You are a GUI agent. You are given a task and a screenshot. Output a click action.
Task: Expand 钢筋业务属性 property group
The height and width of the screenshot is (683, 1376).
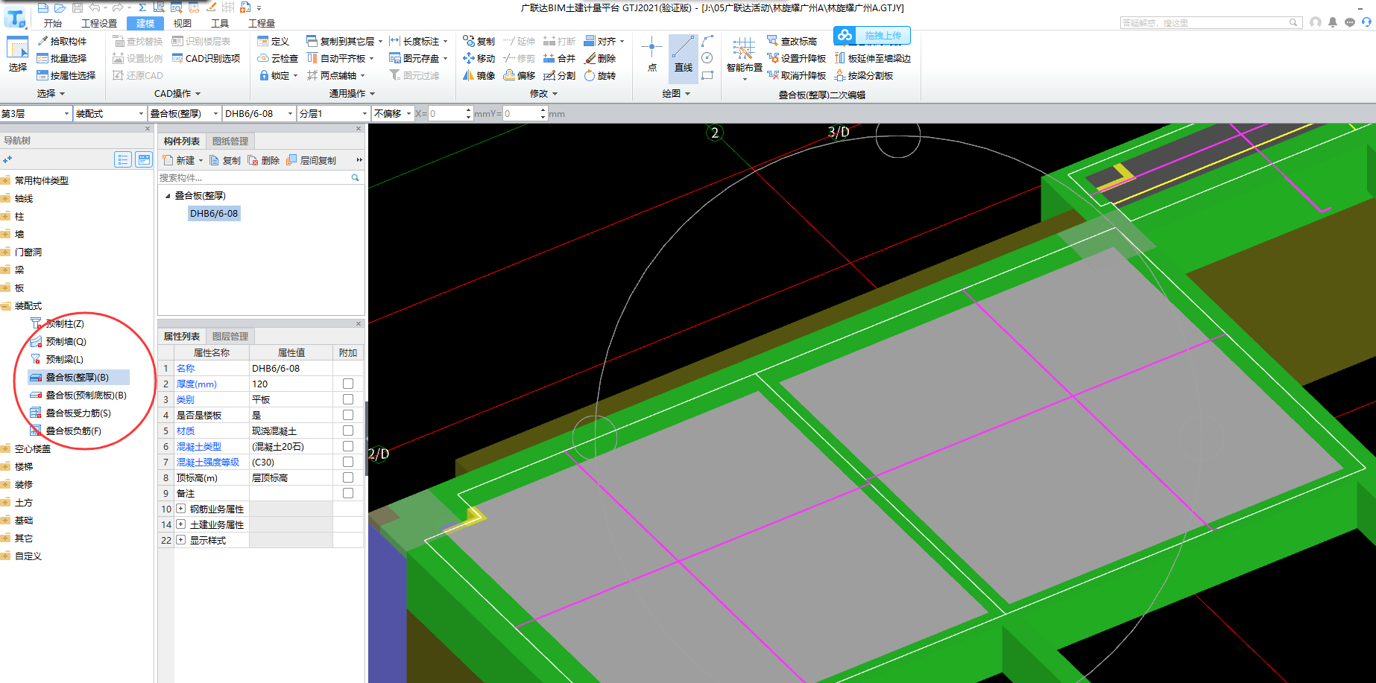[x=180, y=509]
